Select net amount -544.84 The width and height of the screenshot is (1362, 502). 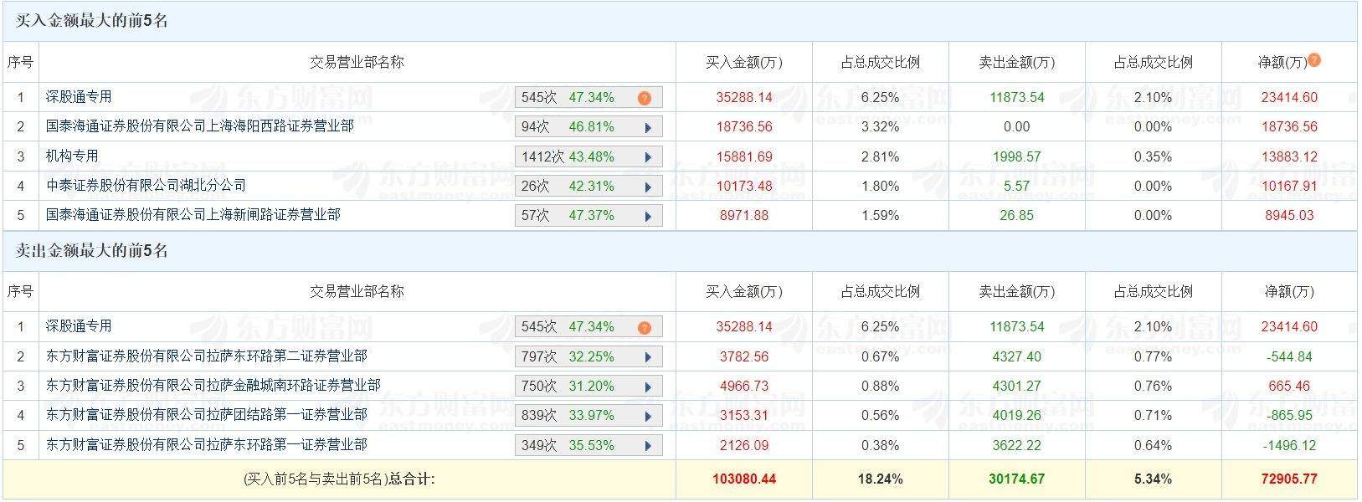point(1289,356)
